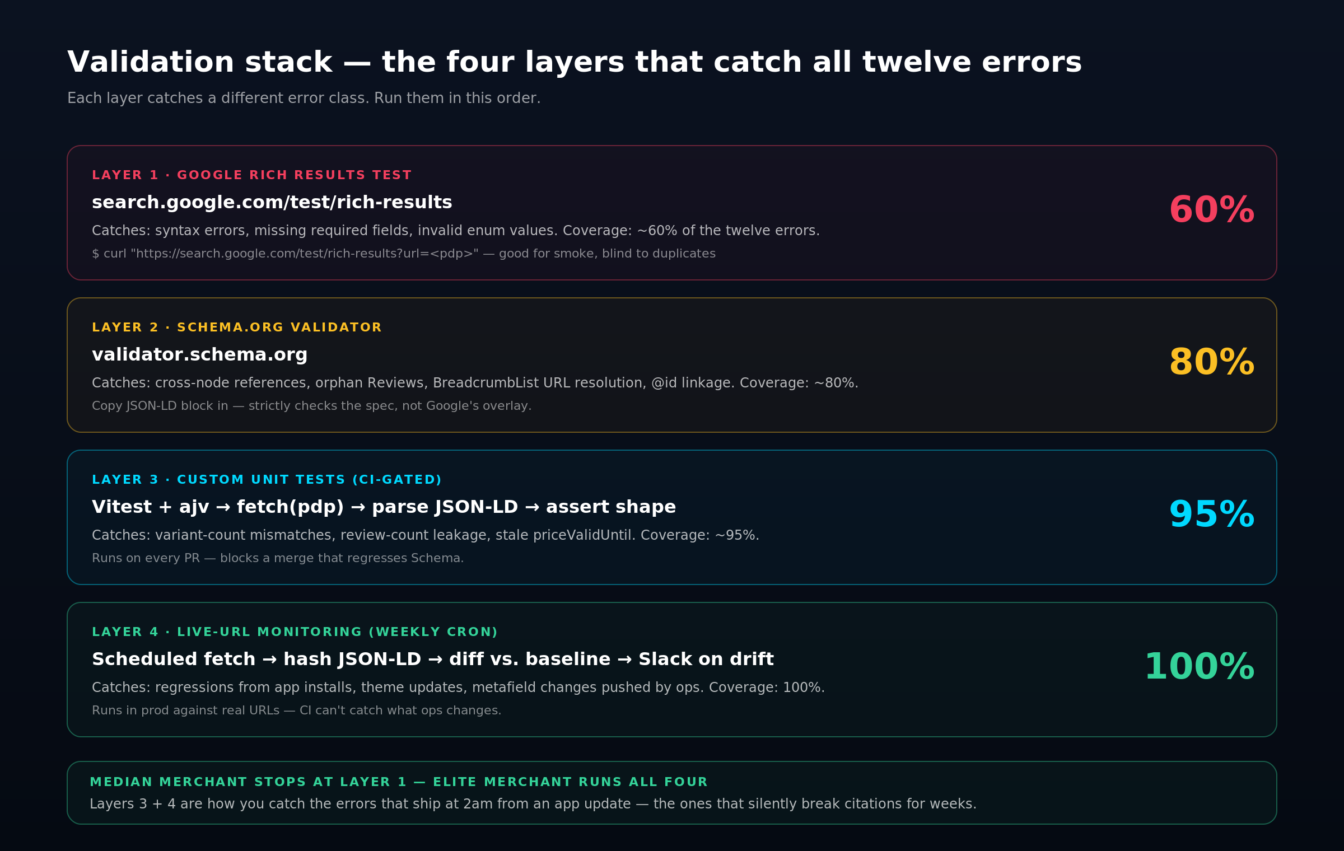Click 'Runs on every PR' note
1344x851 pixels.
[278, 558]
